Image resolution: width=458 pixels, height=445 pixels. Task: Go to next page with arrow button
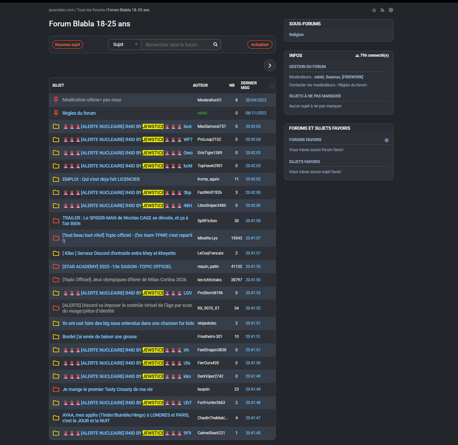[x=269, y=65]
